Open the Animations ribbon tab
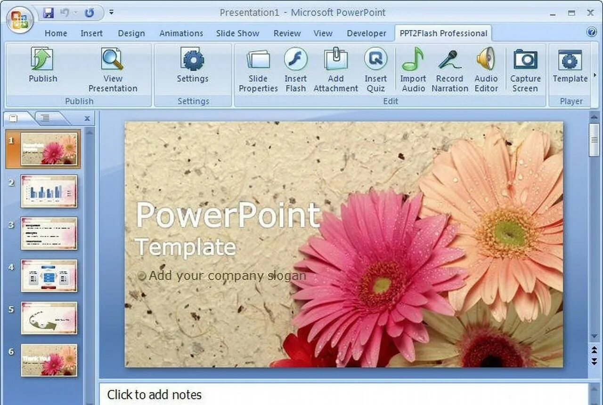This screenshot has width=603, height=405. click(181, 33)
